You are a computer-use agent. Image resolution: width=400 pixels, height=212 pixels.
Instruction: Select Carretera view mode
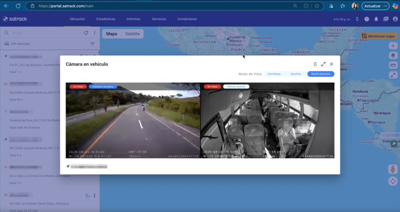coord(274,74)
